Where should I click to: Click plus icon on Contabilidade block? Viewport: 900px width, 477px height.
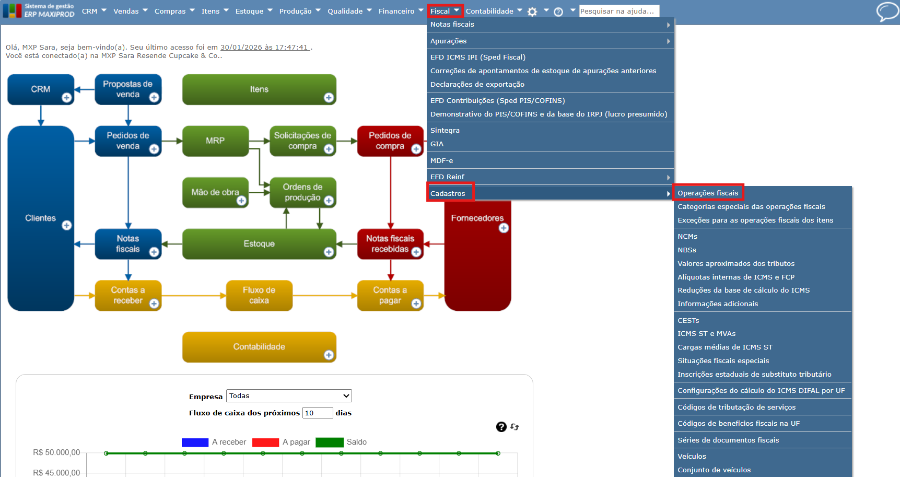coord(329,355)
